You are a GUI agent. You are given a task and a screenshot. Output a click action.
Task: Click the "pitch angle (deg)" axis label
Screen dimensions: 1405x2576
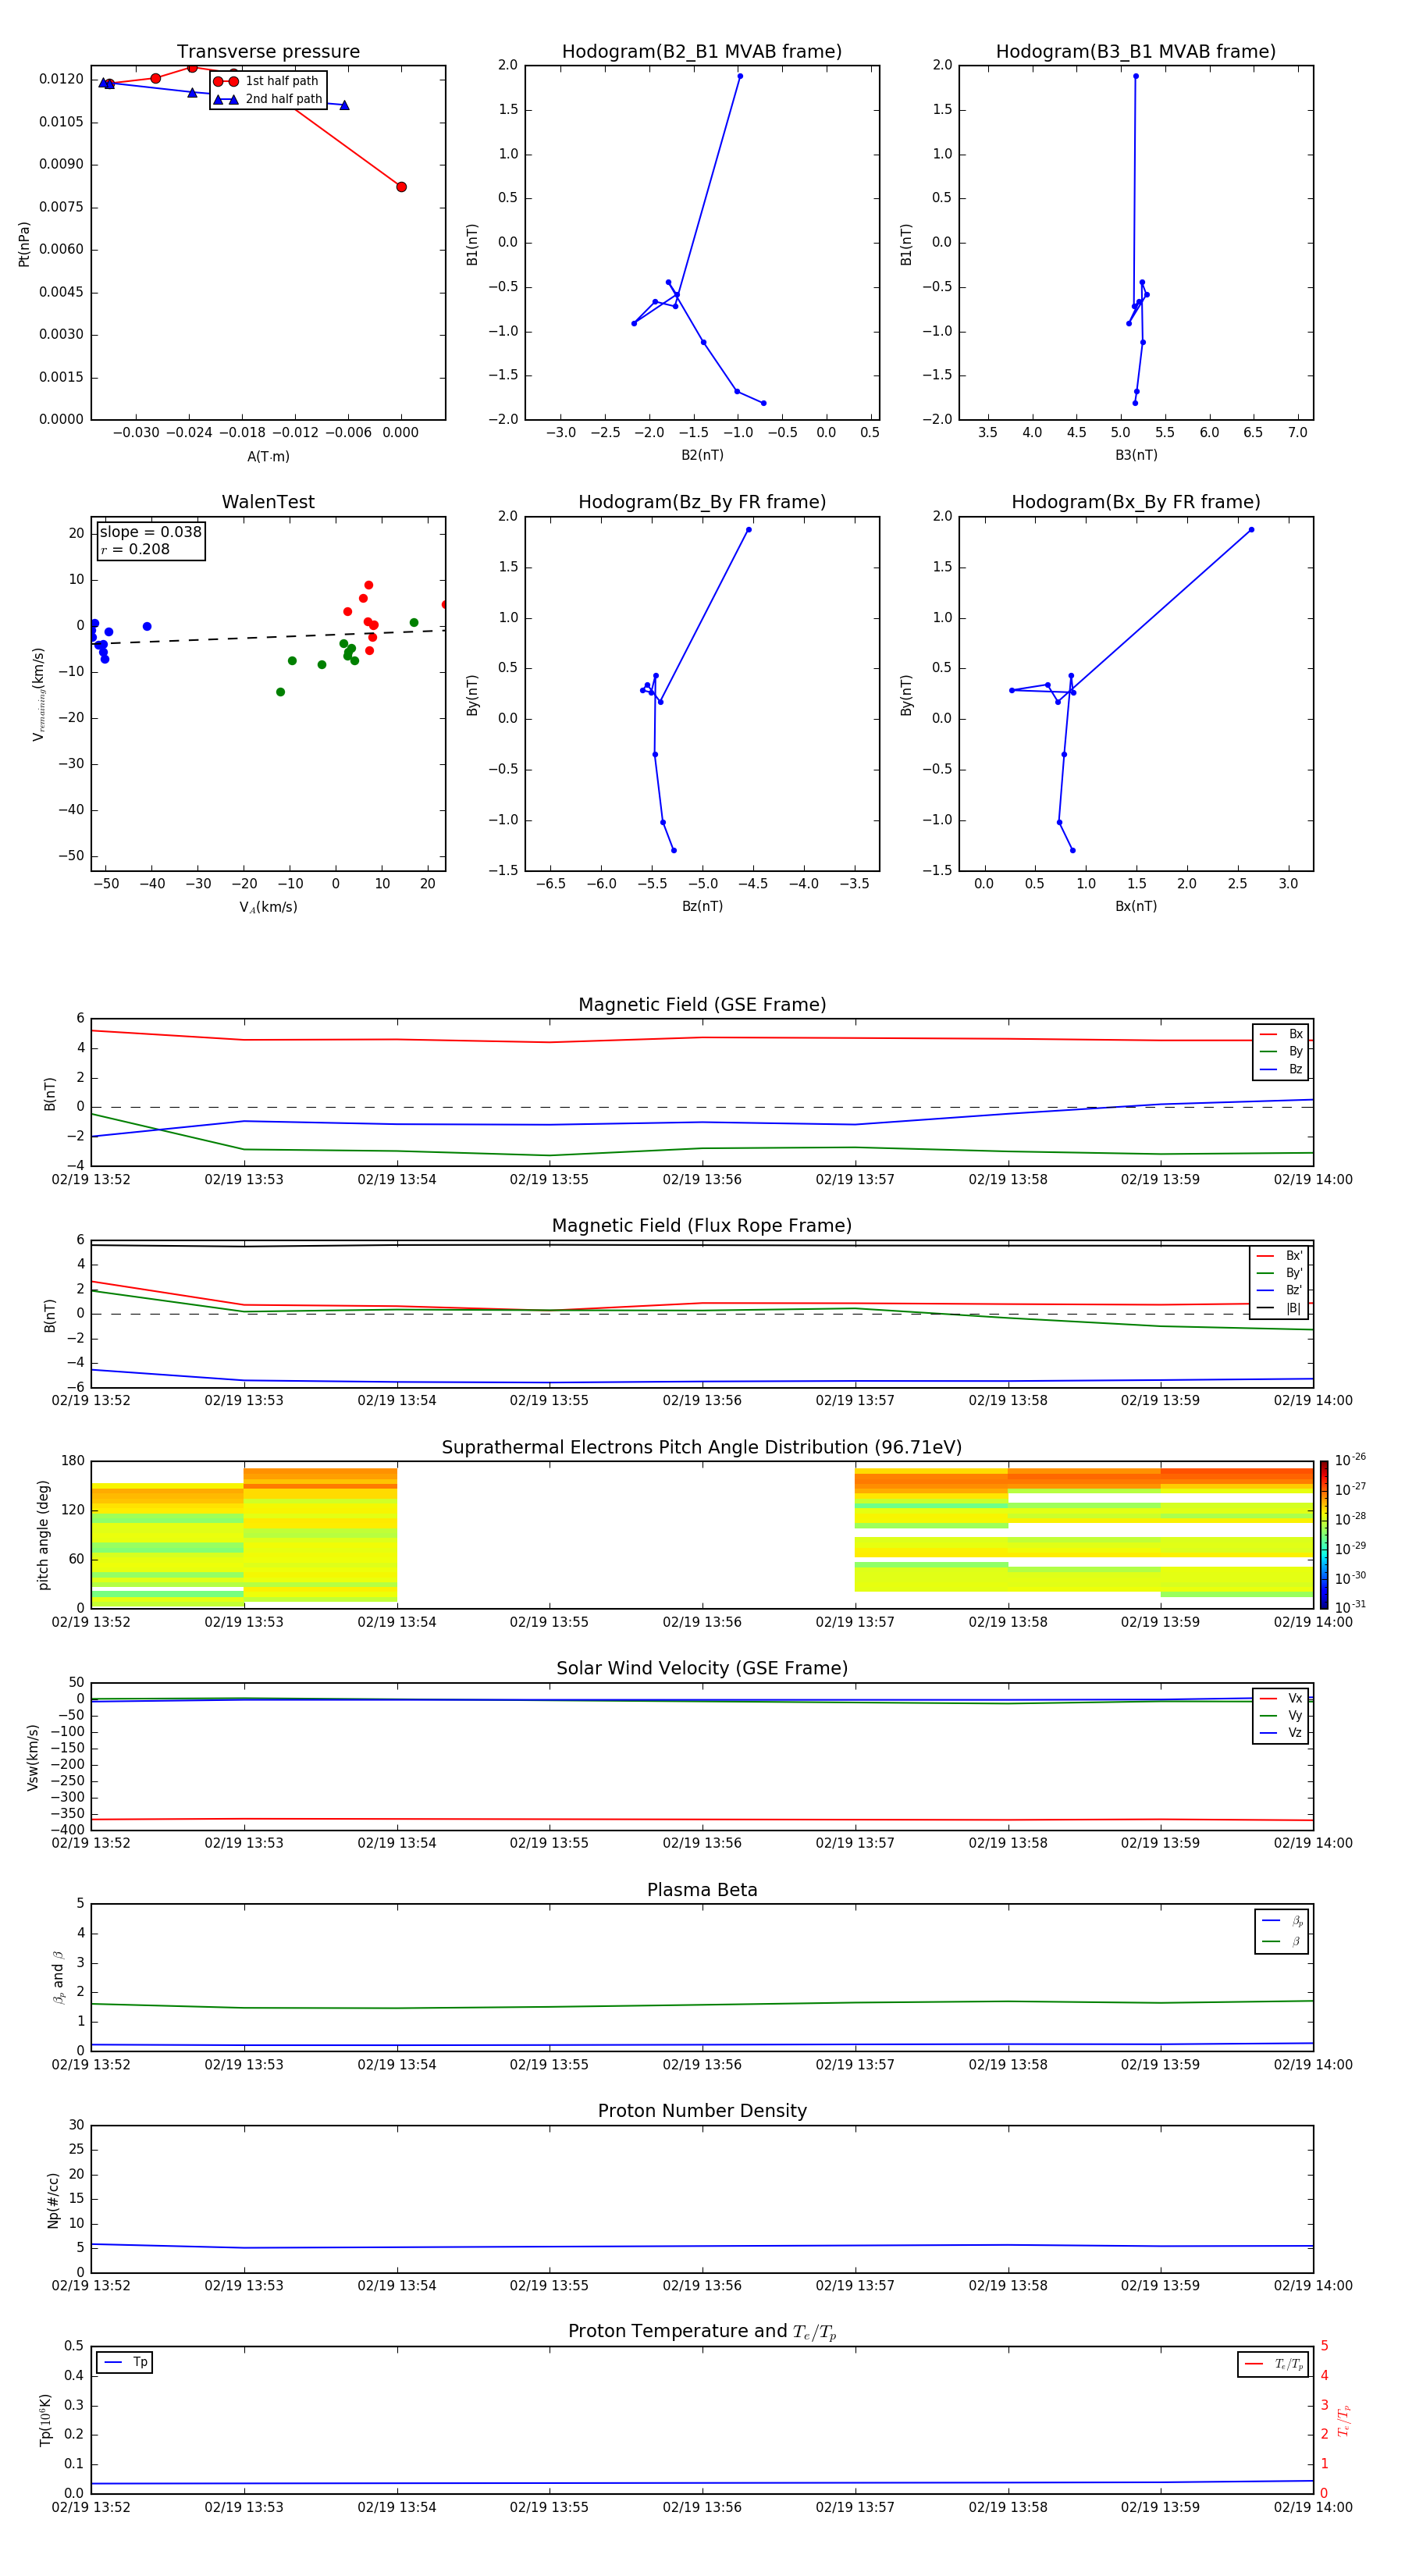point(43,1535)
